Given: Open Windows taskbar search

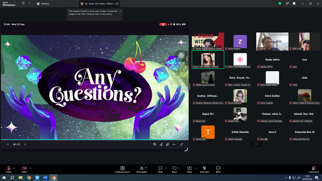Looking at the screenshot, I should pos(12,177).
